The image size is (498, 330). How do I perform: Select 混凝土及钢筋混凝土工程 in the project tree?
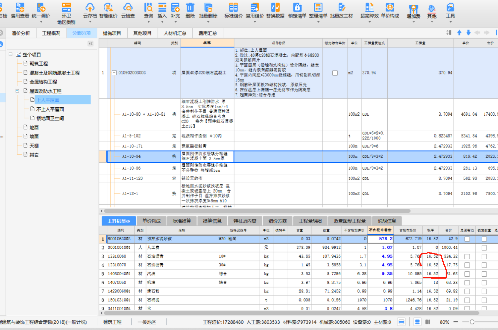click(x=54, y=73)
